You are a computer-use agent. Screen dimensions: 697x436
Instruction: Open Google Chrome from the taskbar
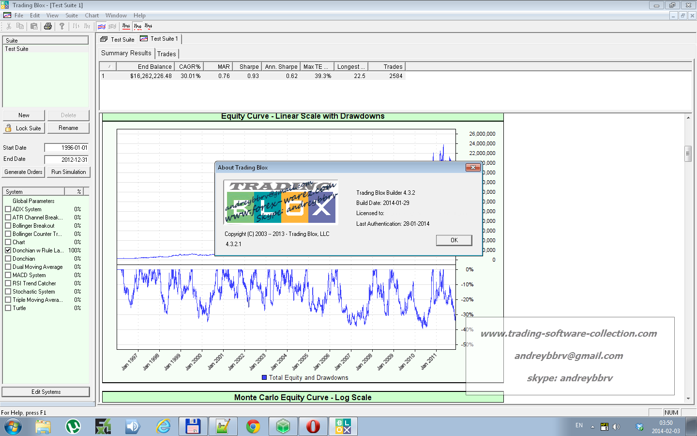(253, 426)
